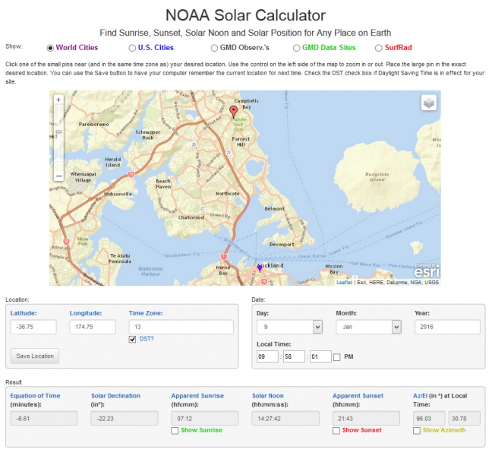
Task: Enable the Show Sunrise checkbox
Action: click(175, 431)
